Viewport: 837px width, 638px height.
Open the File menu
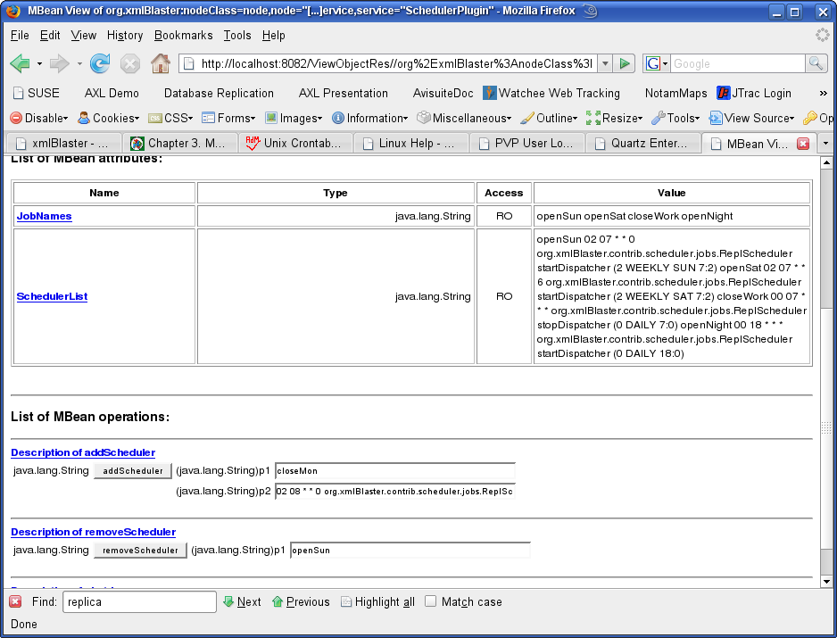pyautogui.click(x=20, y=35)
